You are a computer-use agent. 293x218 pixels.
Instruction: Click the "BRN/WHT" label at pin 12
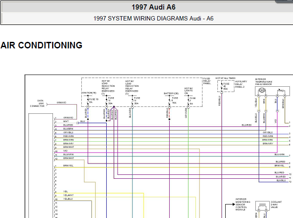(x=69, y=158)
